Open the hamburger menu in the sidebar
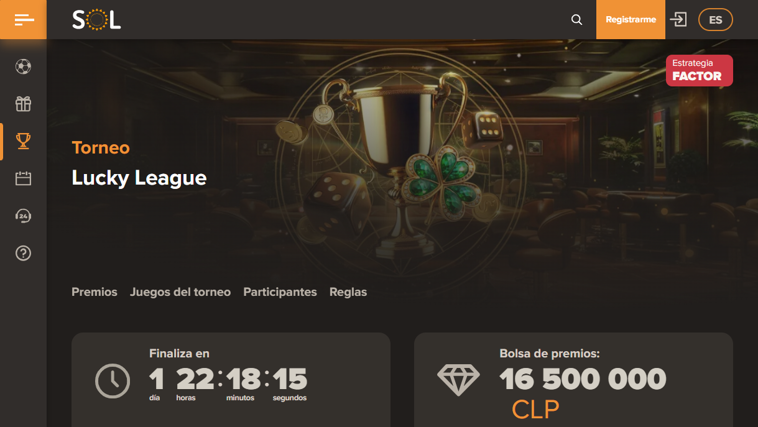Image resolution: width=758 pixels, height=427 pixels. [23, 20]
